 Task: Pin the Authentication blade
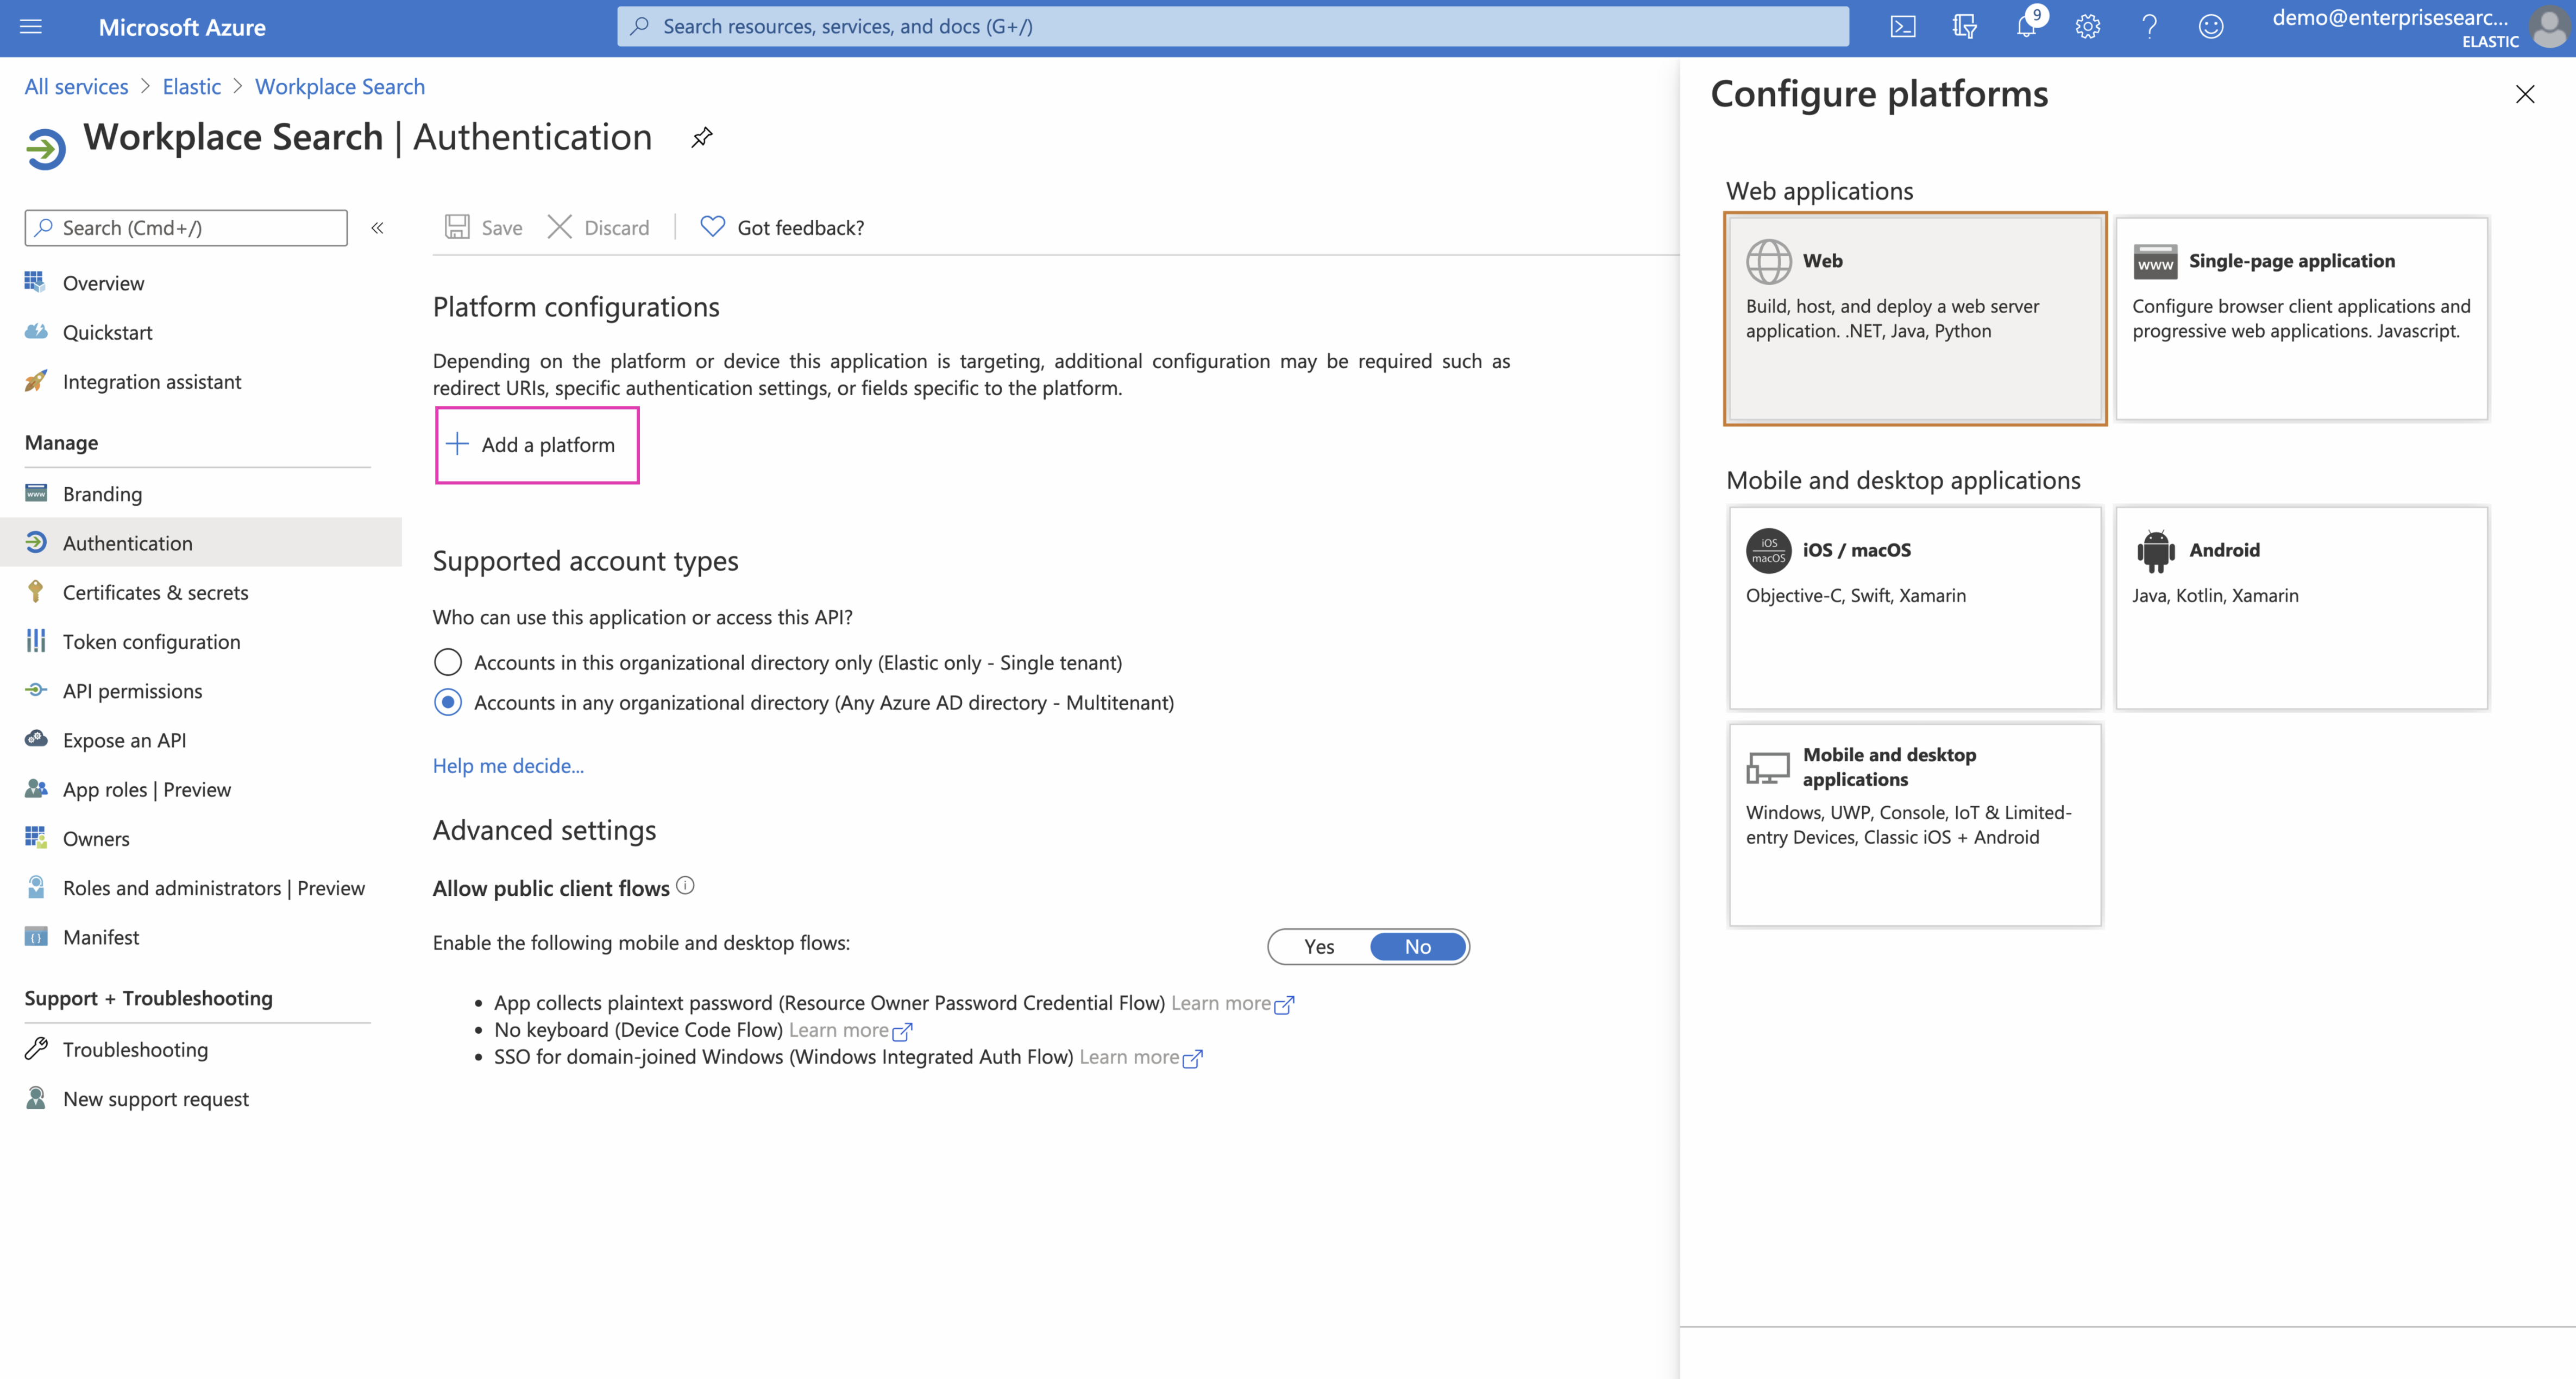click(x=702, y=137)
